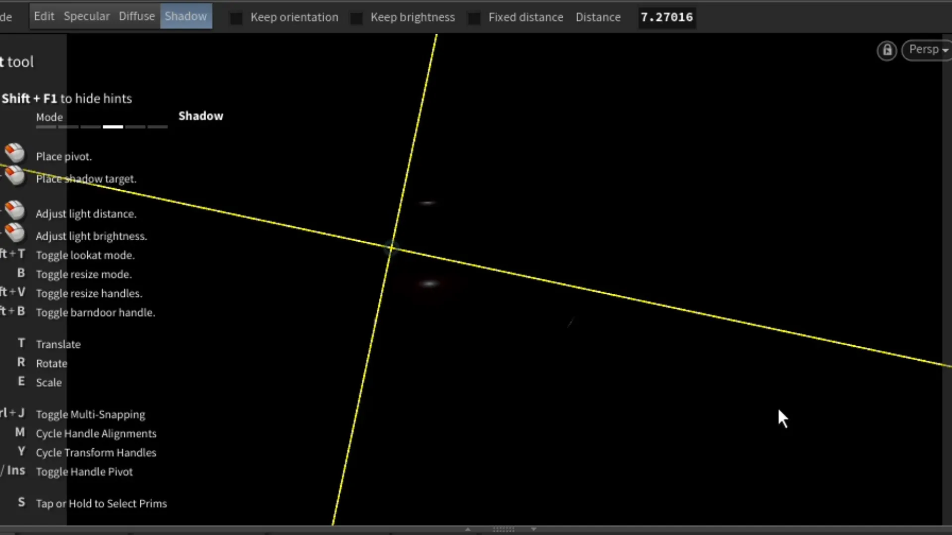Select the Edit mode button
The image size is (952, 535).
[44, 16]
